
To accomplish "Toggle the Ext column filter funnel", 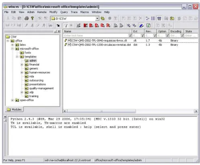I will pyautogui.click(x=142, y=35).
